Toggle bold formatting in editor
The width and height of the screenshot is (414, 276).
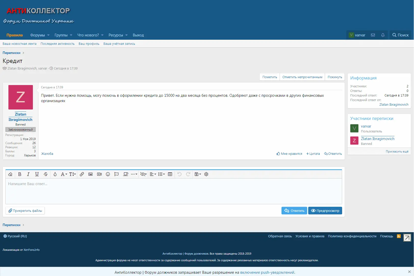coord(20,174)
